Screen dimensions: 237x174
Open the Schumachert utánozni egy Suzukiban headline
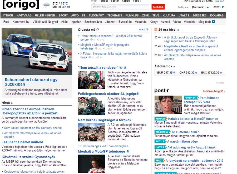[x=31, y=82]
